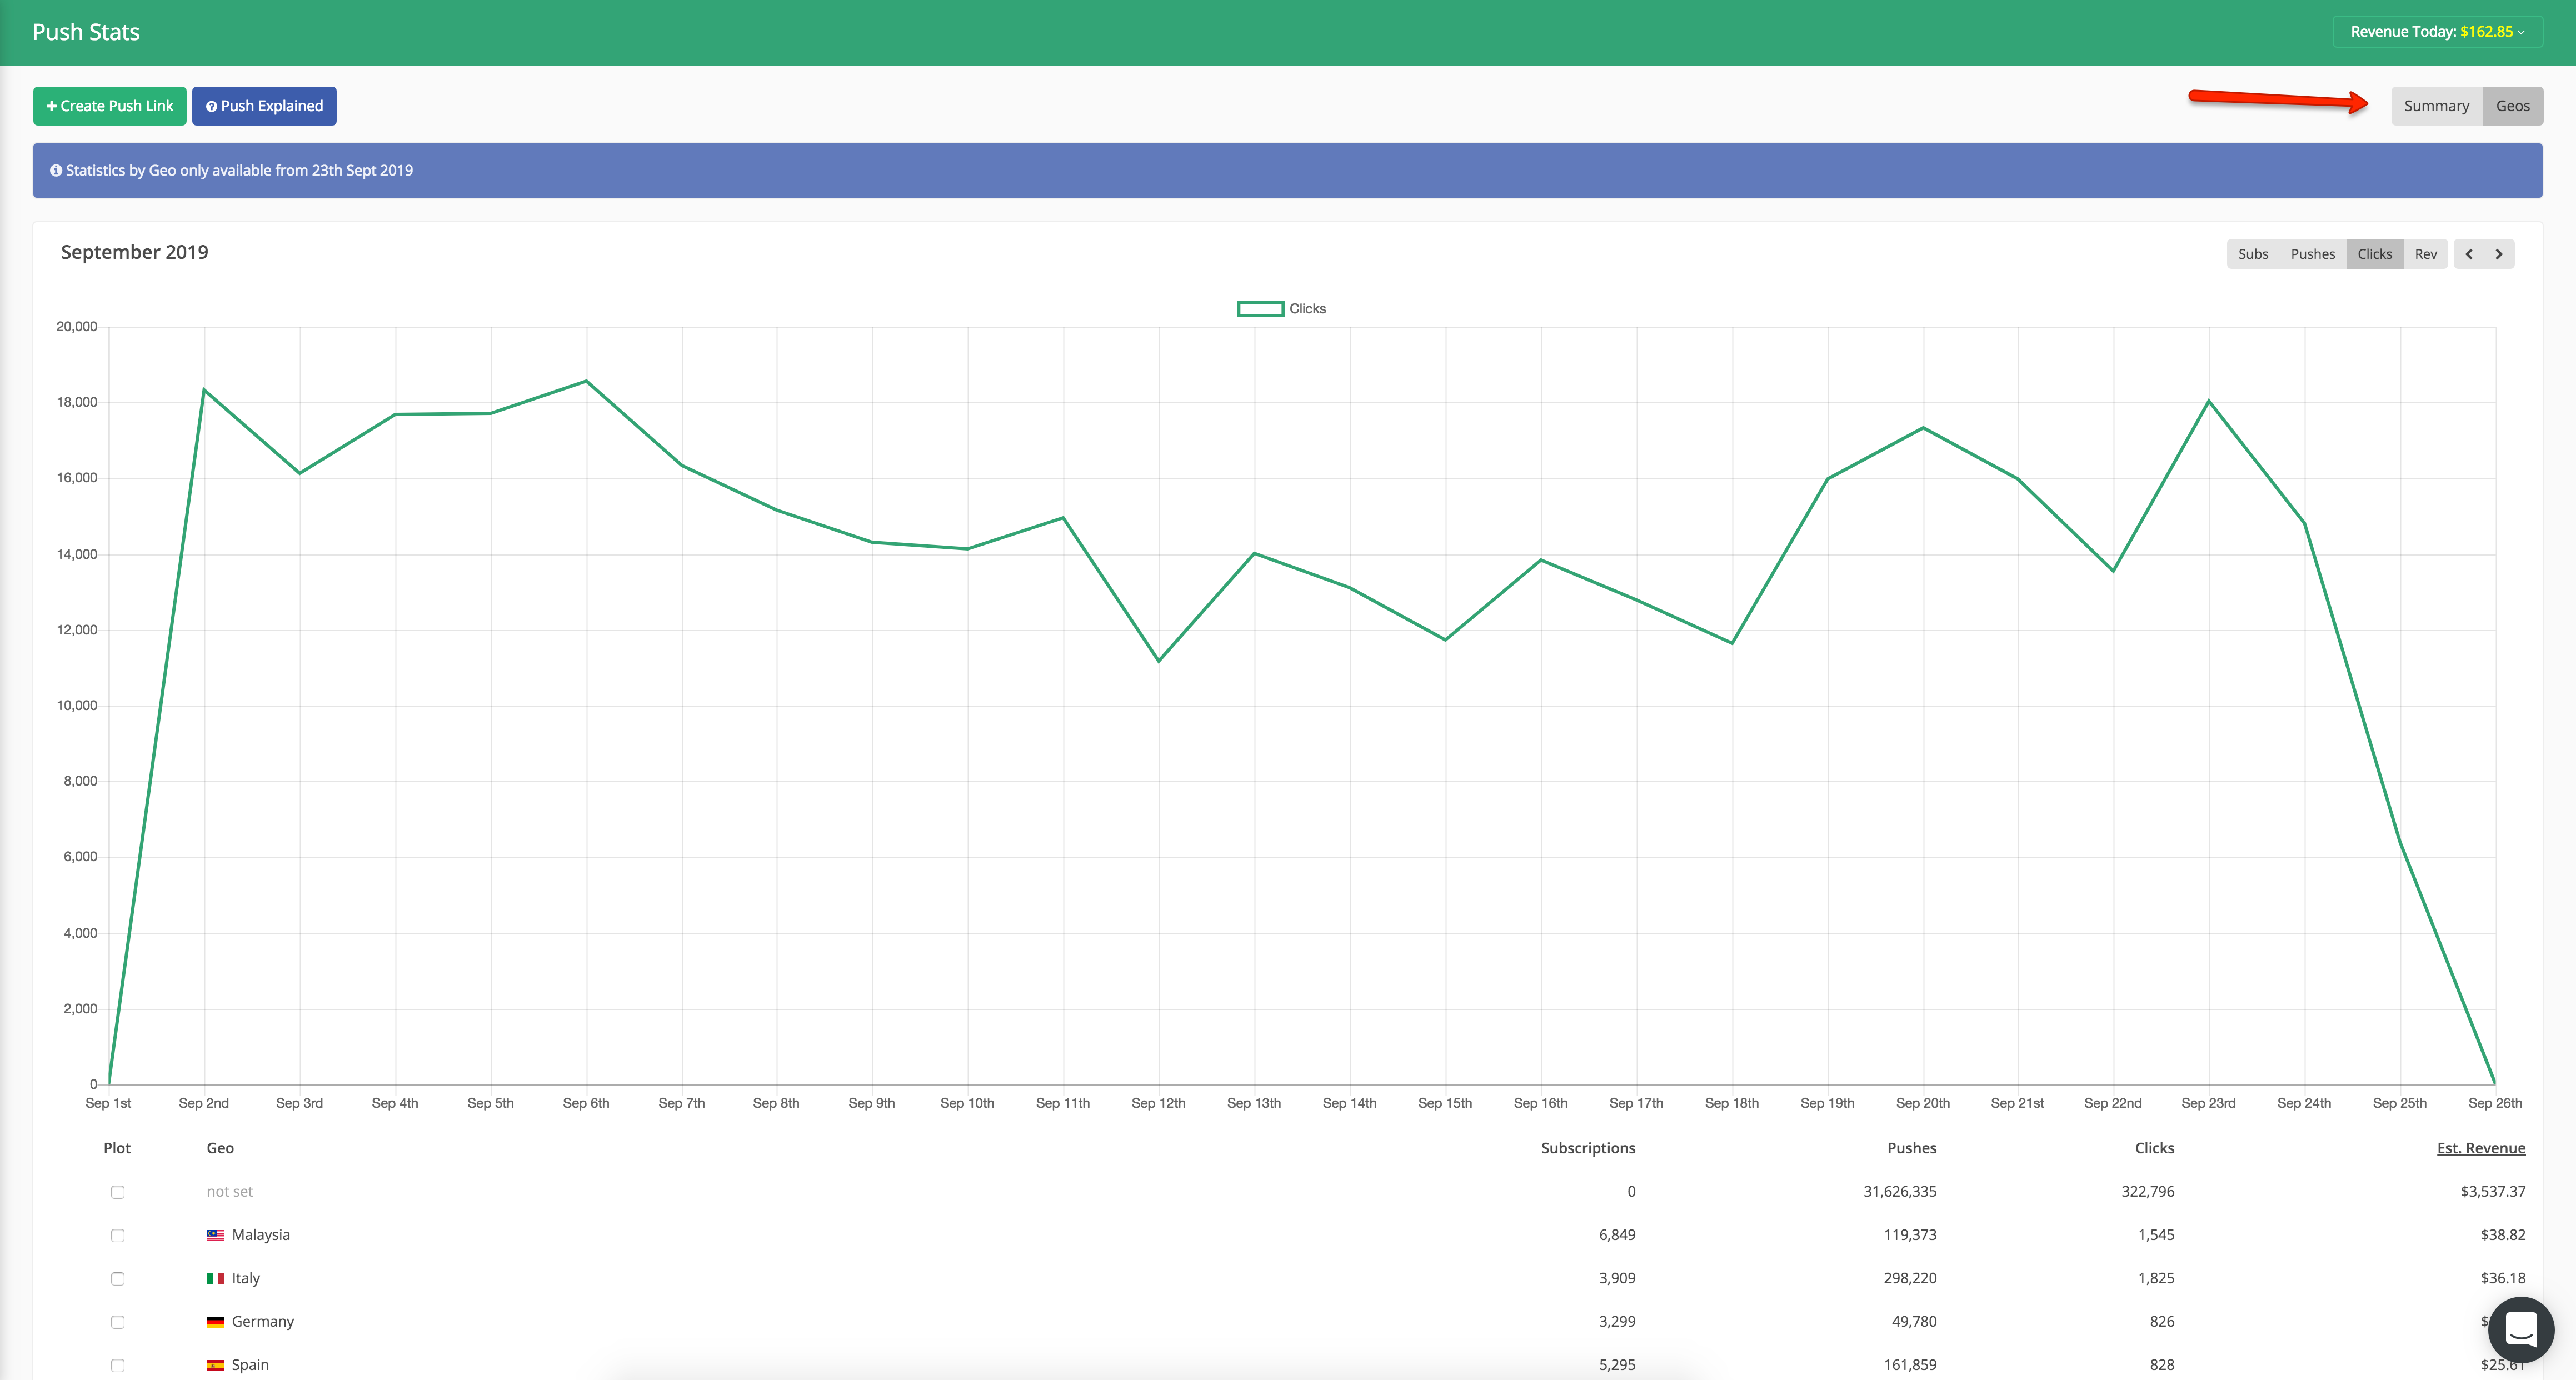The width and height of the screenshot is (2576, 1380).
Task: Select the Geos tab
Action: (2512, 106)
